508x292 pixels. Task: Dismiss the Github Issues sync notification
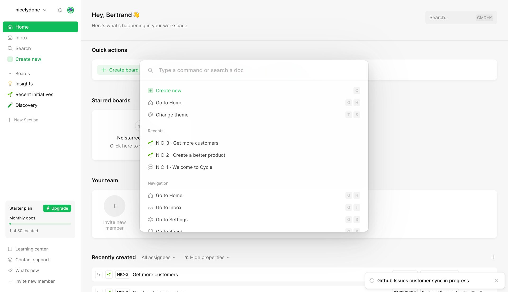[496, 281]
